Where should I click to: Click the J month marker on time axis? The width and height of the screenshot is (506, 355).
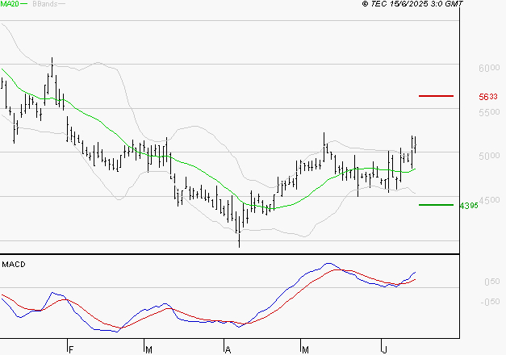point(383,349)
